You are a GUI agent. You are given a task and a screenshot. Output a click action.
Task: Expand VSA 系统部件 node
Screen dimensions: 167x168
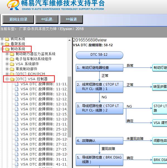click(7, 64)
